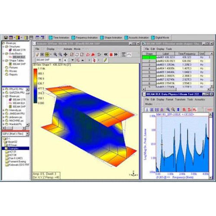Screen dimensions: 216x216
Task: Expand the JIMBEAM.PRJ project in the file list
Action: (3, 114)
